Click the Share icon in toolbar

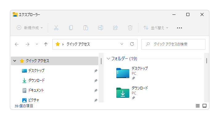click(115, 28)
